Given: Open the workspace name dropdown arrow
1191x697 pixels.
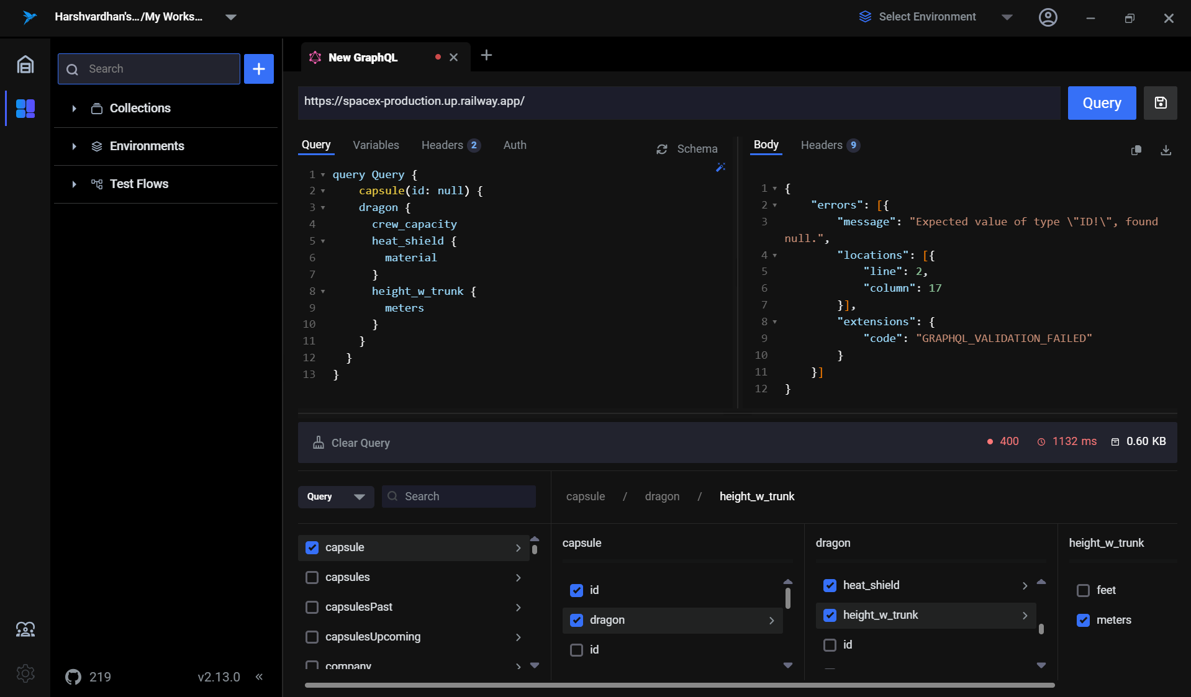Looking at the screenshot, I should (231, 17).
